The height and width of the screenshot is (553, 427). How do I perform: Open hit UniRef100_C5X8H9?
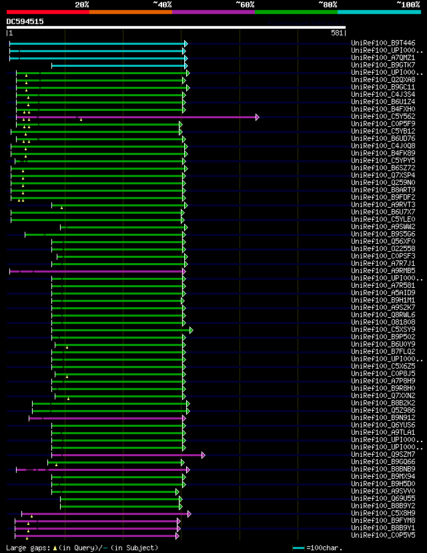pos(383,513)
